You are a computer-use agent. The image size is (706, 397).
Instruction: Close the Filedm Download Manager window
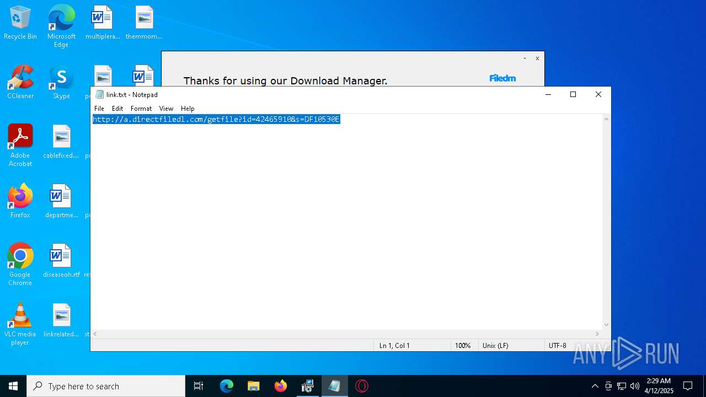coord(537,58)
